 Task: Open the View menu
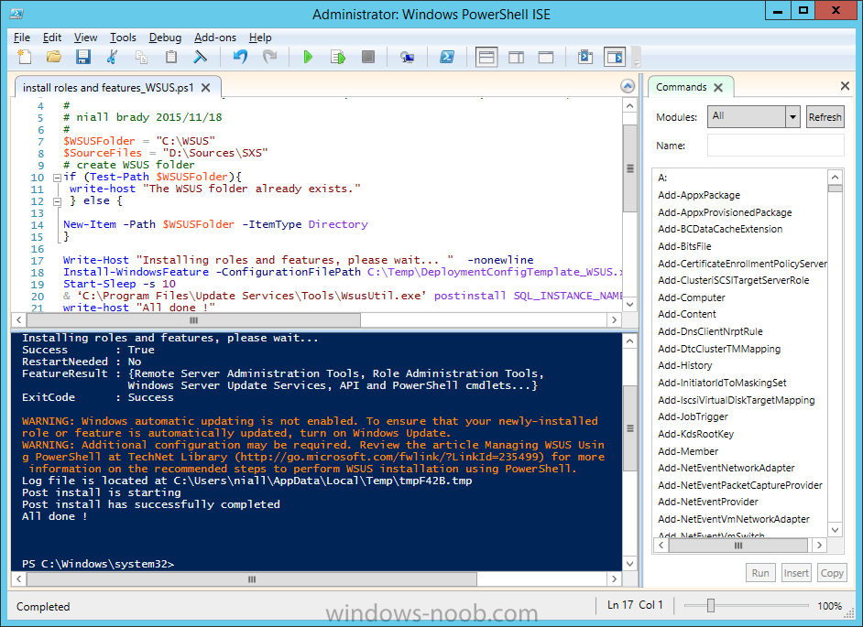pos(85,38)
